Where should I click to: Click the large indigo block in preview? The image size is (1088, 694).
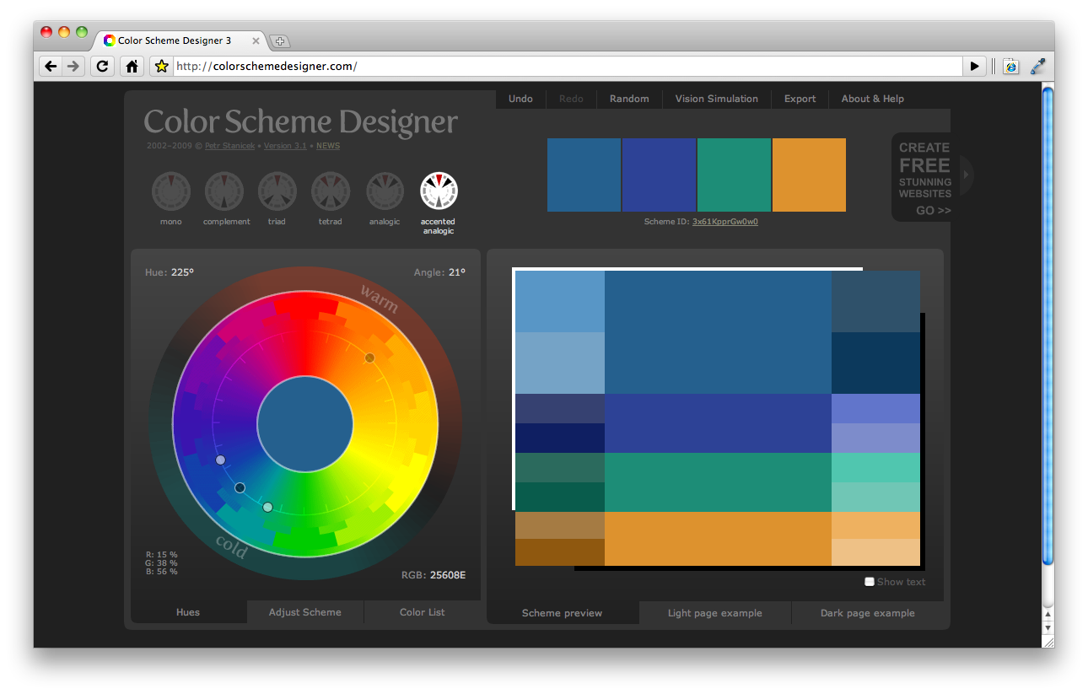point(718,423)
